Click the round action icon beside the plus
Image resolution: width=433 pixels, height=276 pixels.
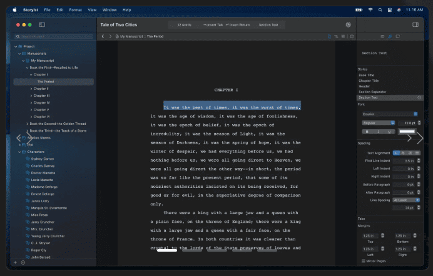(23, 262)
